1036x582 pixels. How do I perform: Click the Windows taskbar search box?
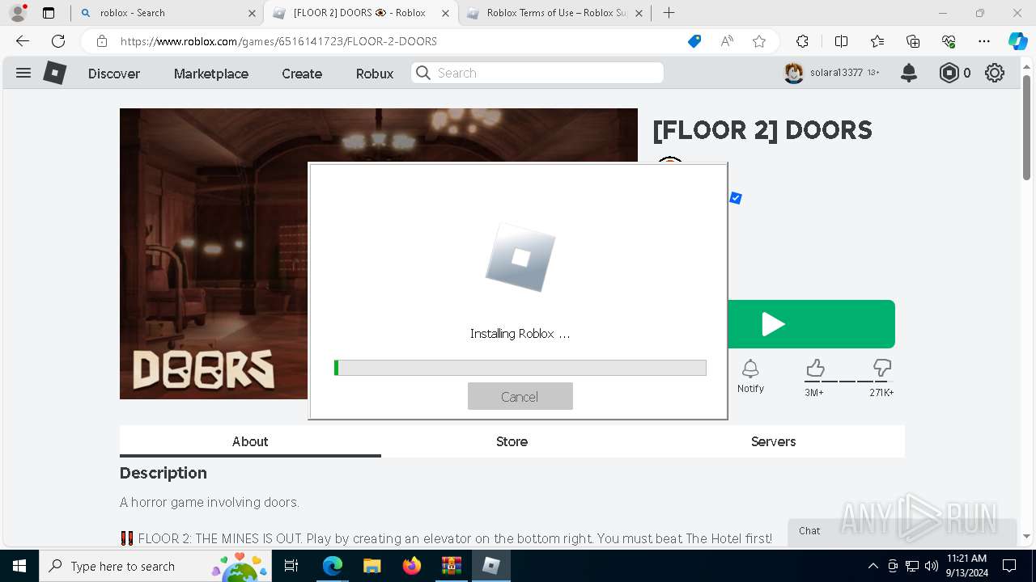155,566
